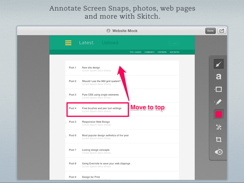Activate the Crop tool
Screen dimensions: 244x183
pyautogui.click(x=218, y=140)
